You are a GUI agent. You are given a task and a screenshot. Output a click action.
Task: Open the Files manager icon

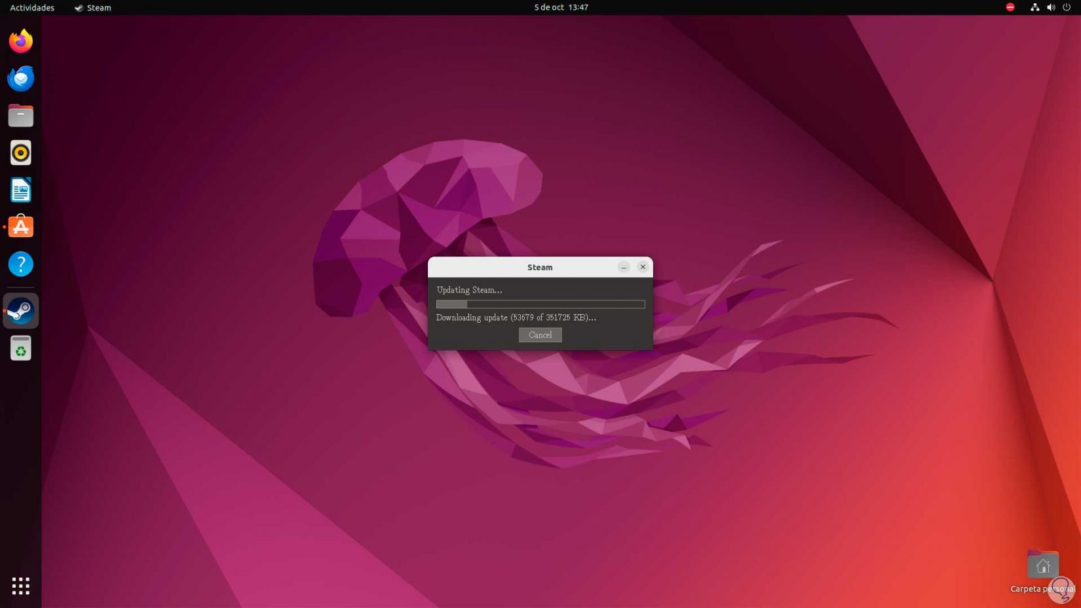click(x=21, y=116)
